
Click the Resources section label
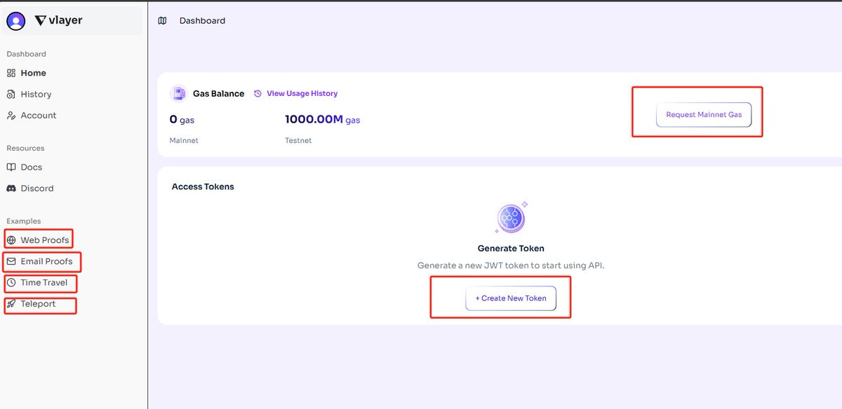click(x=25, y=148)
